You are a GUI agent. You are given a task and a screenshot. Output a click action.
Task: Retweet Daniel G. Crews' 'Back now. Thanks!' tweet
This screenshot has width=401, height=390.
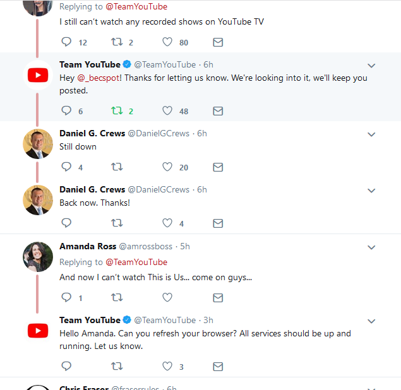[116, 223]
